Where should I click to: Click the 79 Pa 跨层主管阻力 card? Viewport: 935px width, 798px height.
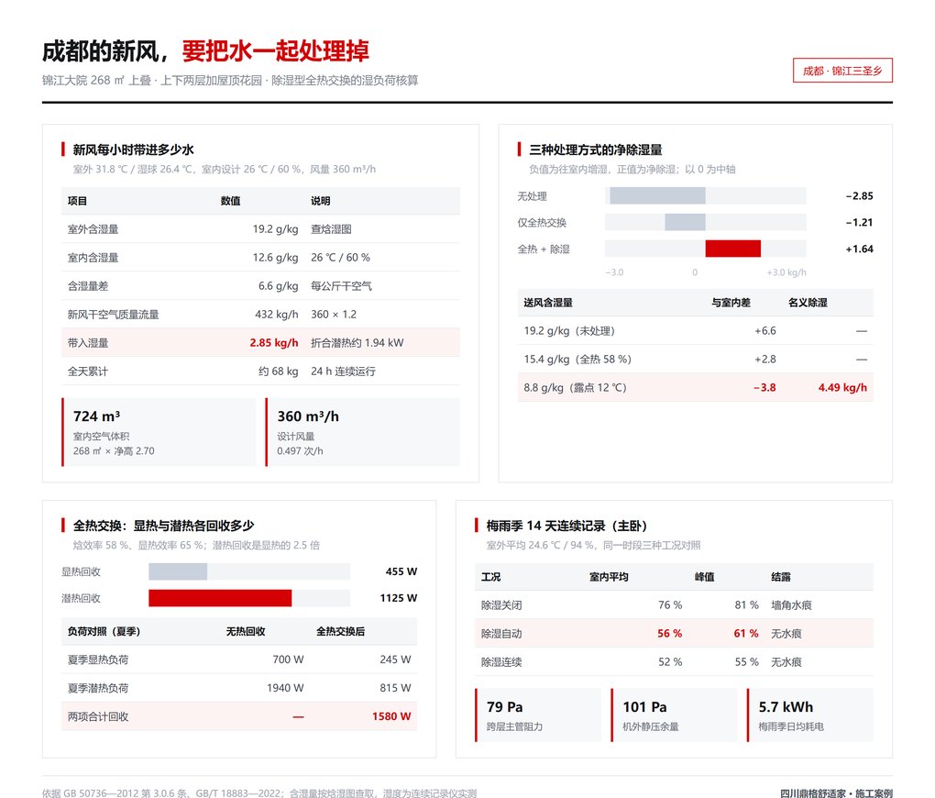538,715
